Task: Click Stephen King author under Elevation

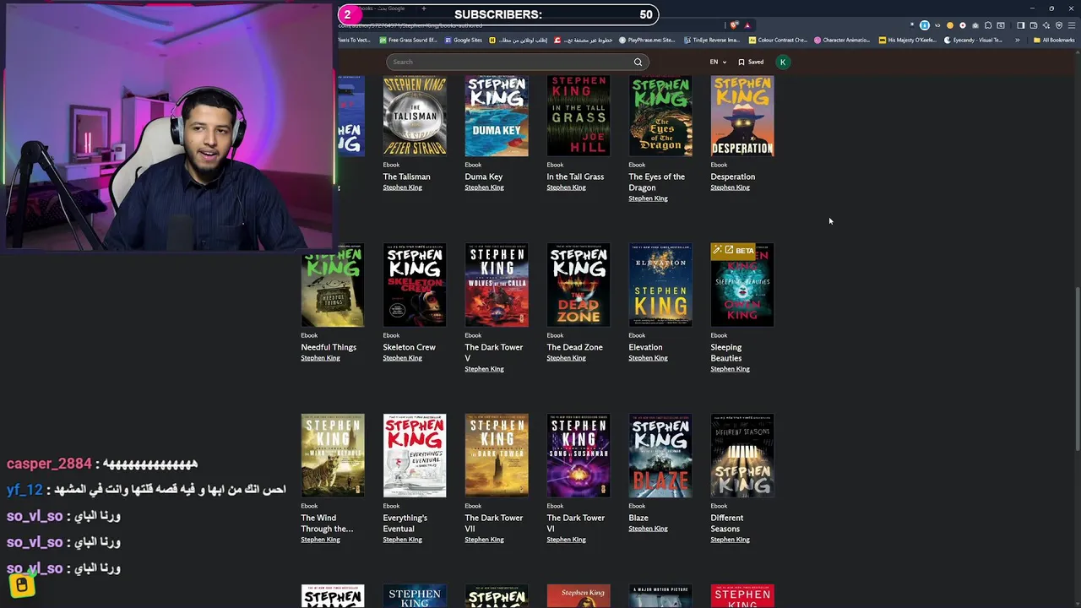Action: click(648, 358)
